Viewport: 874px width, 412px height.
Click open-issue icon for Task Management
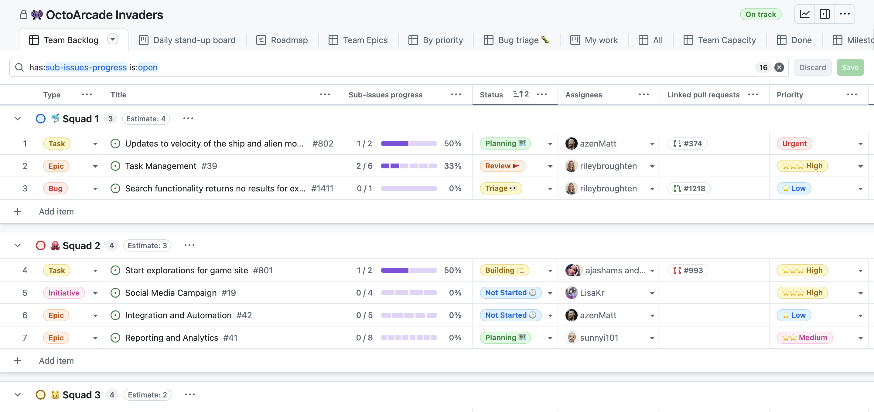coord(115,166)
